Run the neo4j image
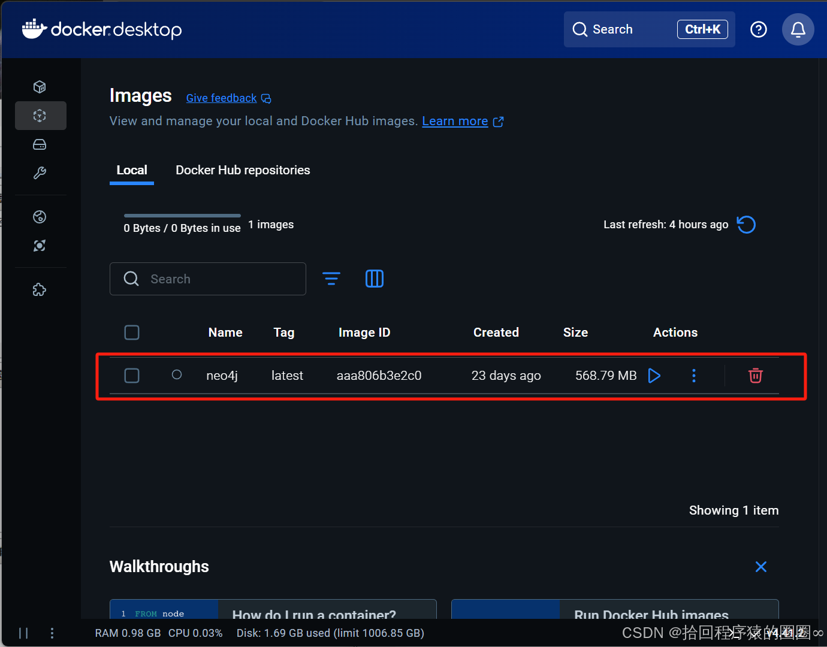 pyautogui.click(x=654, y=376)
